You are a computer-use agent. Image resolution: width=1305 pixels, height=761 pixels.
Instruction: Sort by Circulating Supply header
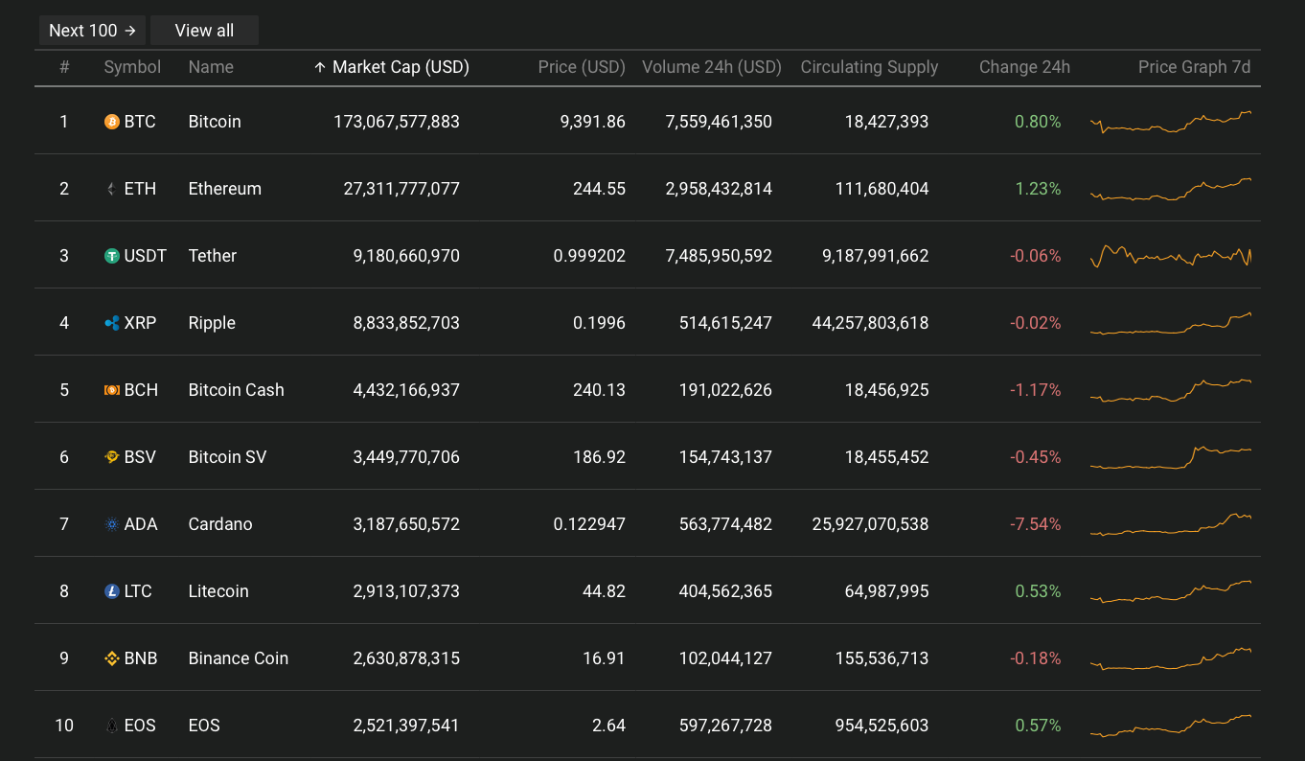869,67
